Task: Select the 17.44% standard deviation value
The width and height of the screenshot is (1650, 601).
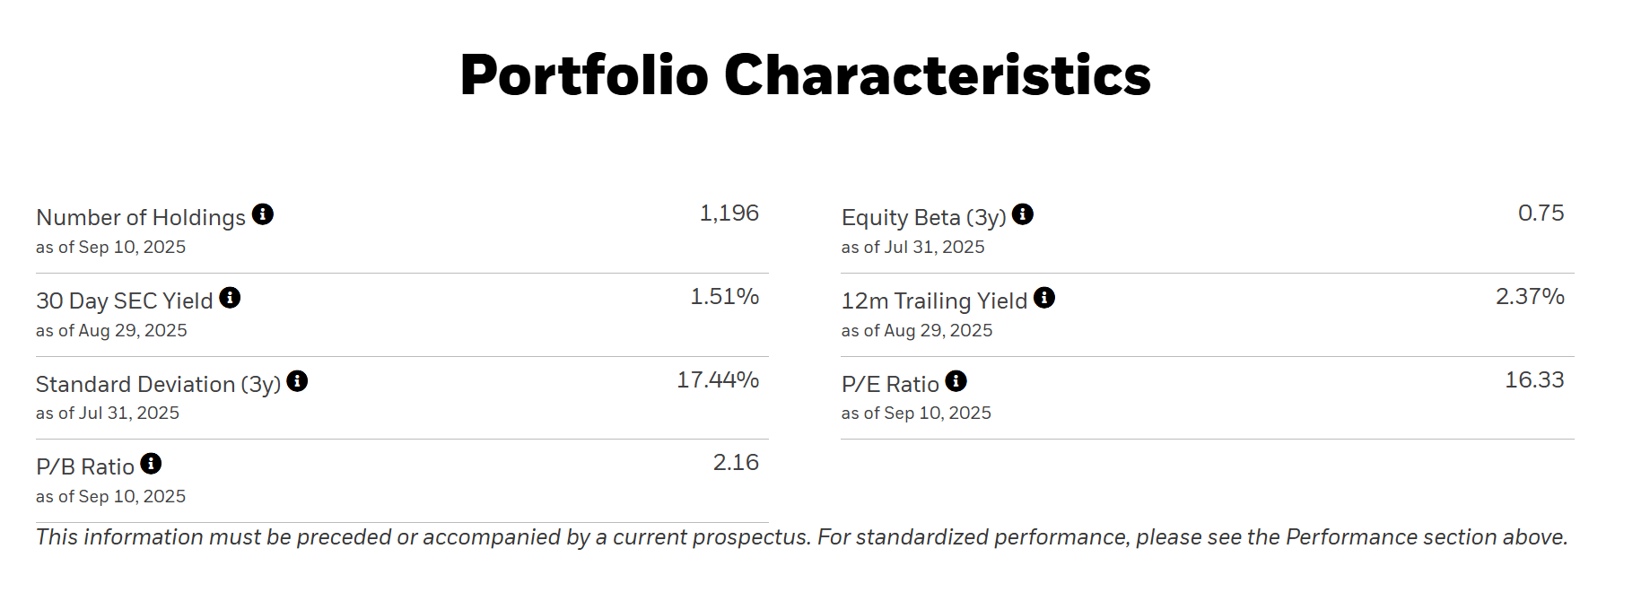Action: [x=717, y=380]
